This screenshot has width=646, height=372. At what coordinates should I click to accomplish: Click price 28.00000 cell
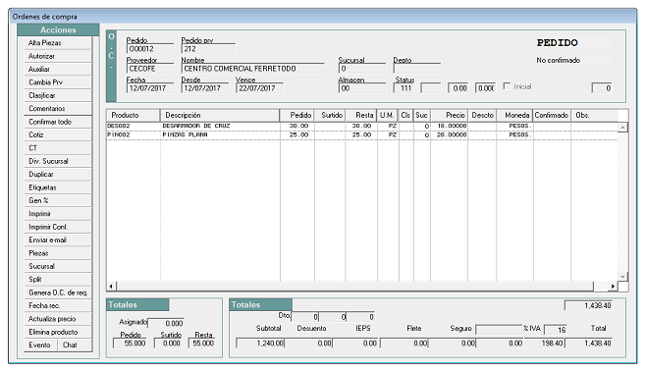click(449, 135)
